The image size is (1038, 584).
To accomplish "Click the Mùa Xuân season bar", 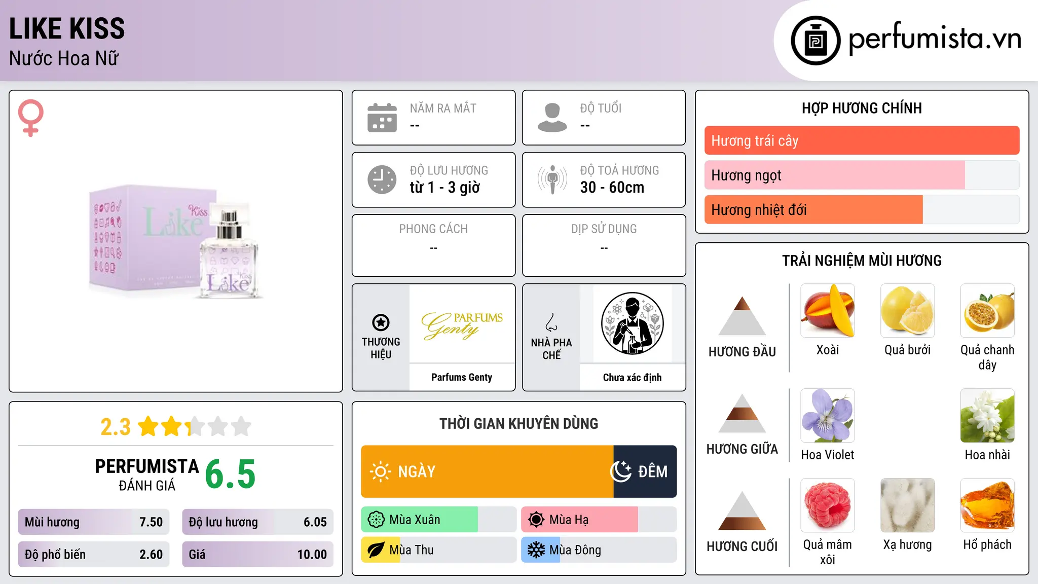I will tap(439, 520).
